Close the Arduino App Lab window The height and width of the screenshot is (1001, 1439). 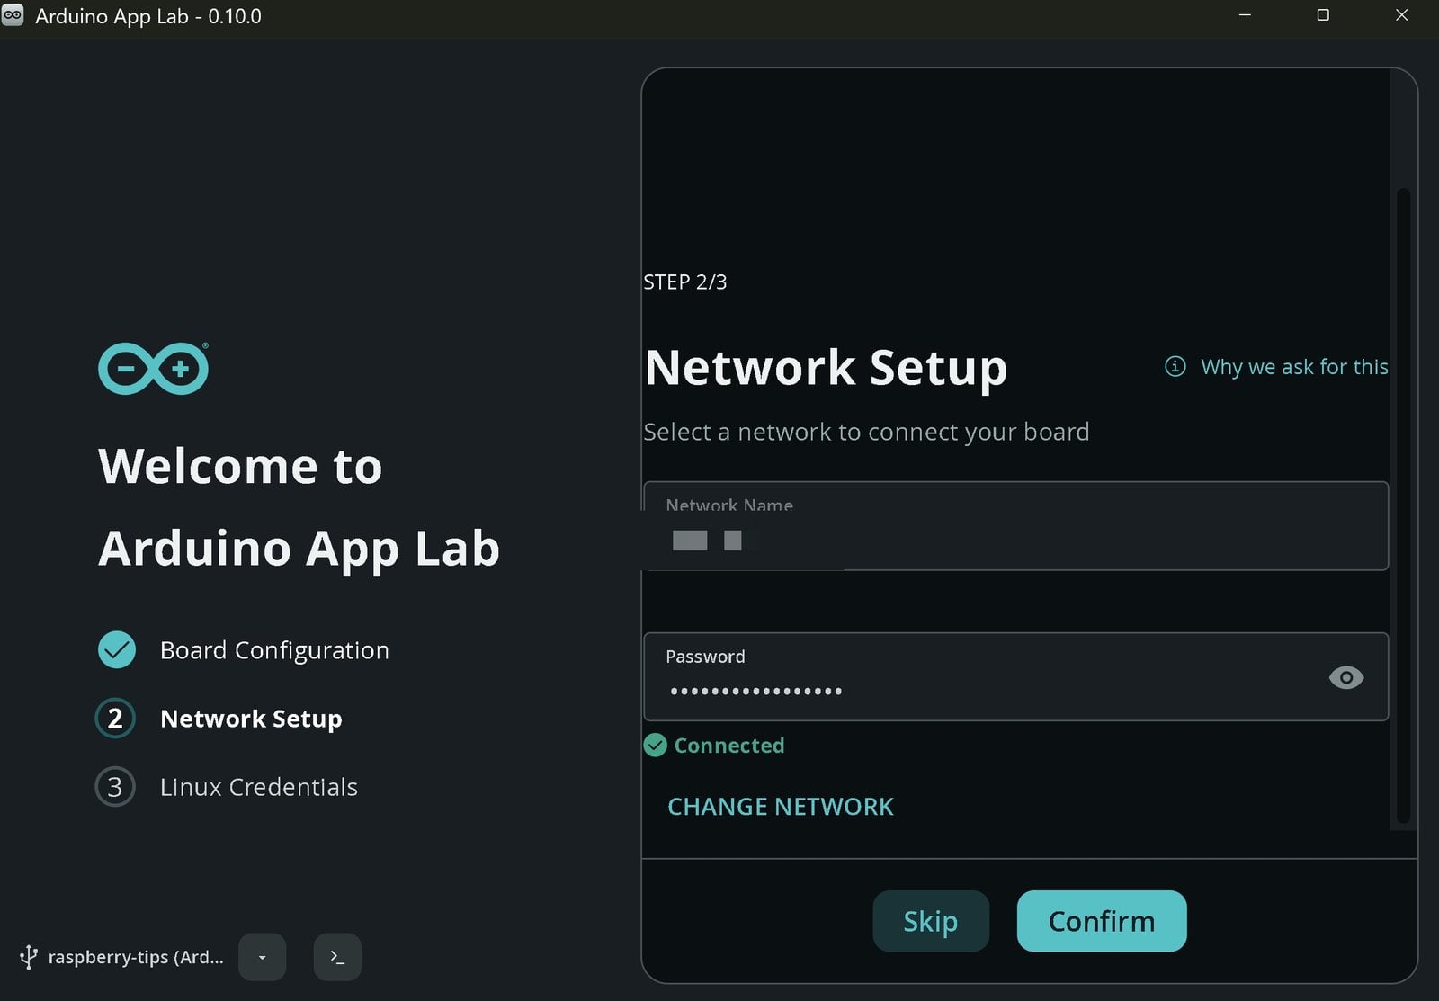pyautogui.click(x=1401, y=15)
